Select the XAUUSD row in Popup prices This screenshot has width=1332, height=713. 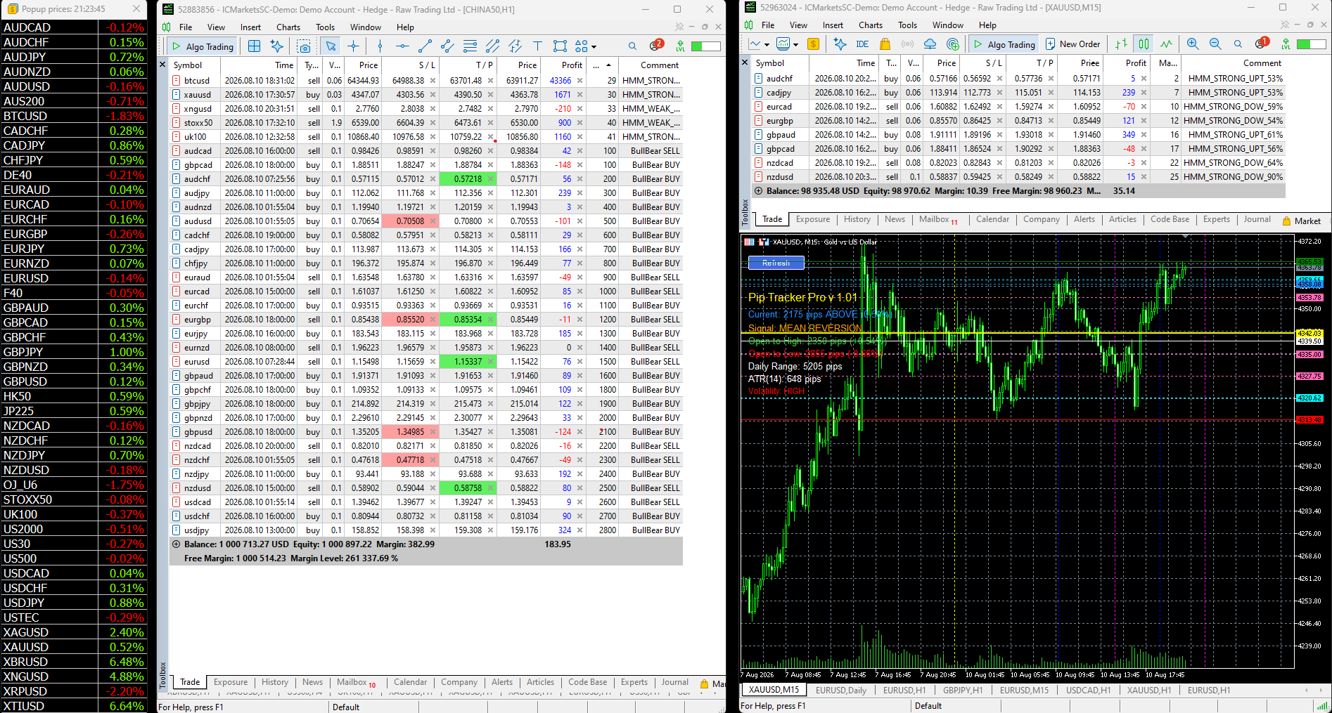(x=74, y=647)
